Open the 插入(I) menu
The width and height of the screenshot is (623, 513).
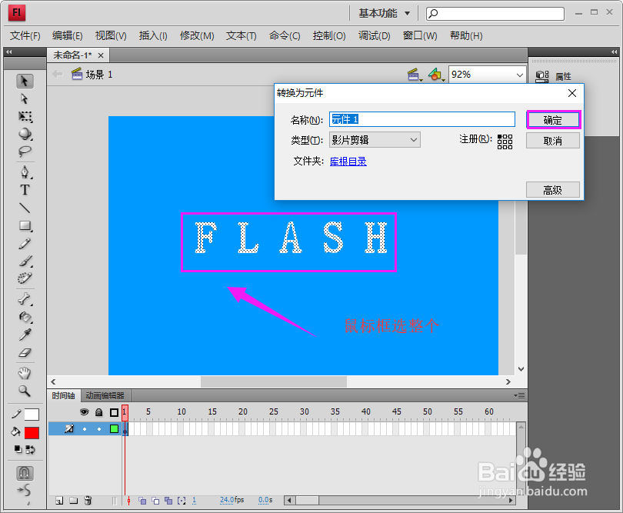point(153,35)
